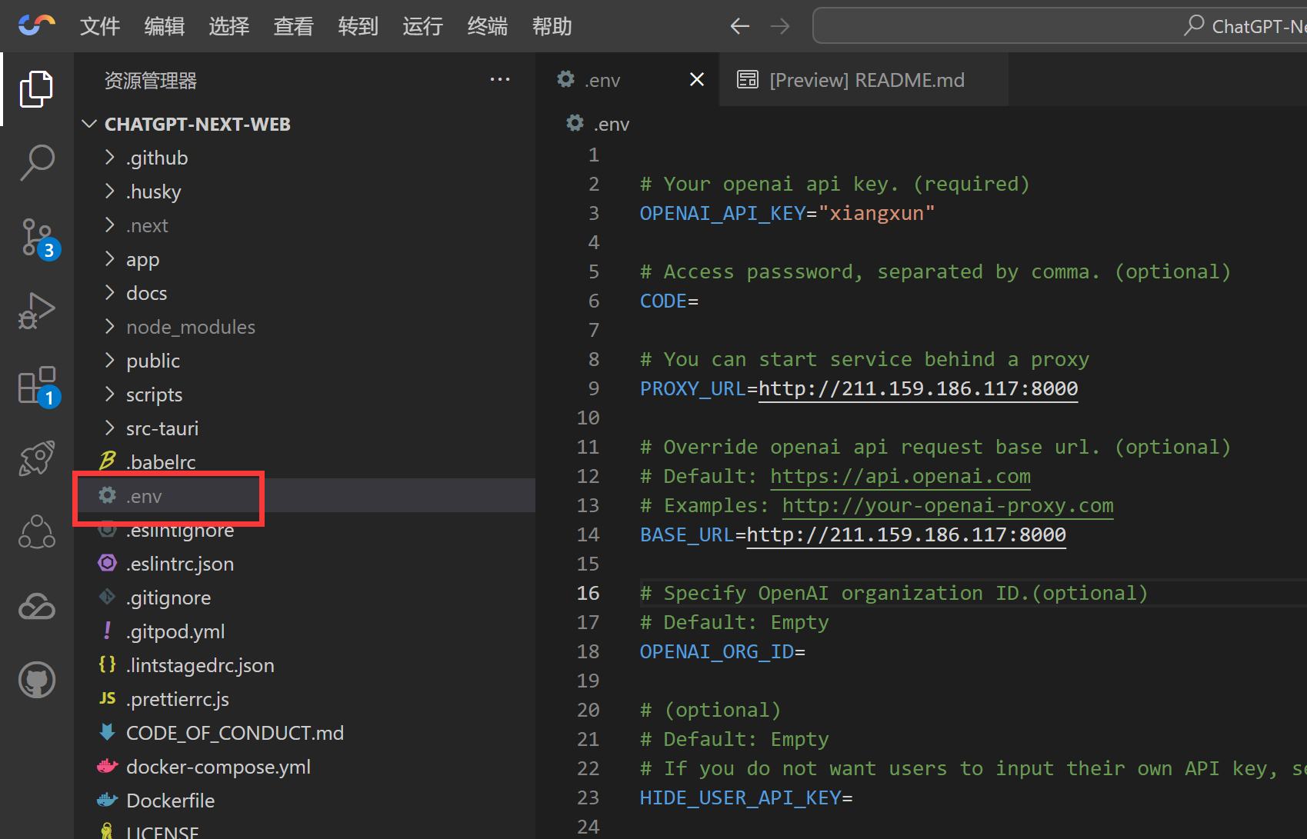Viewport: 1307px width, 839px height.
Task: Click the rocket icon in activity bar
Action: (x=36, y=458)
